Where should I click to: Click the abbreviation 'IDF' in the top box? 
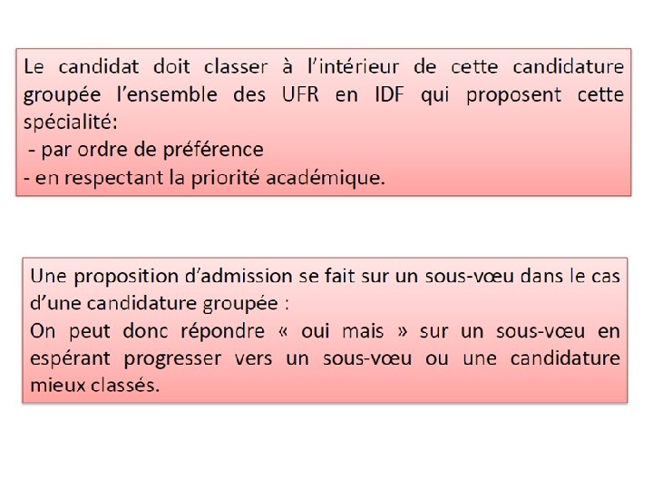(x=389, y=94)
